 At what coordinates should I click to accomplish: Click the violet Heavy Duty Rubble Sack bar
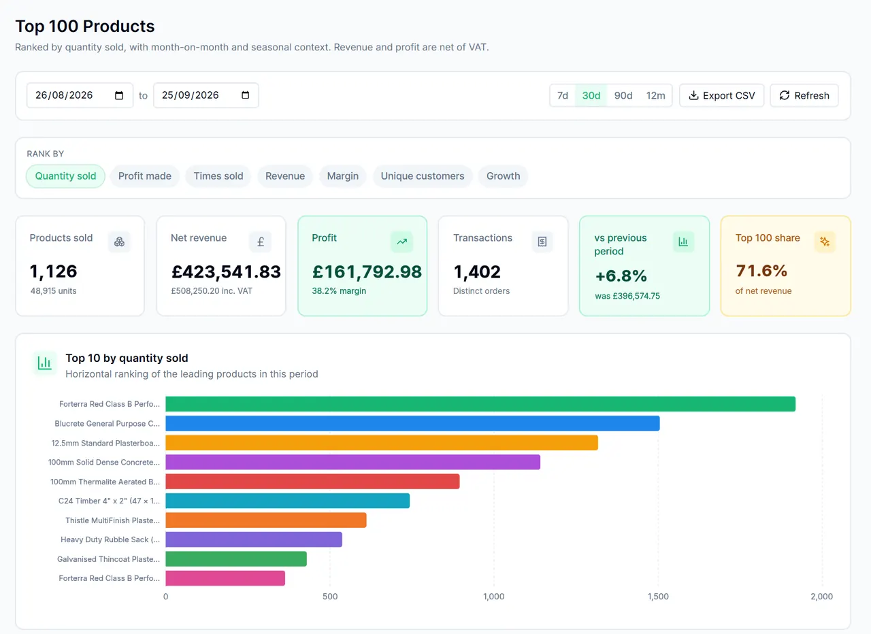tap(254, 539)
